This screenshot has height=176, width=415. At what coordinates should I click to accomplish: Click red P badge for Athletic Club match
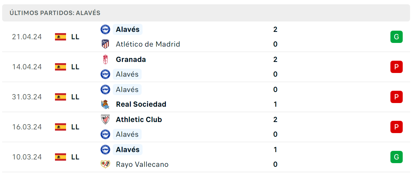pos(396,127)
